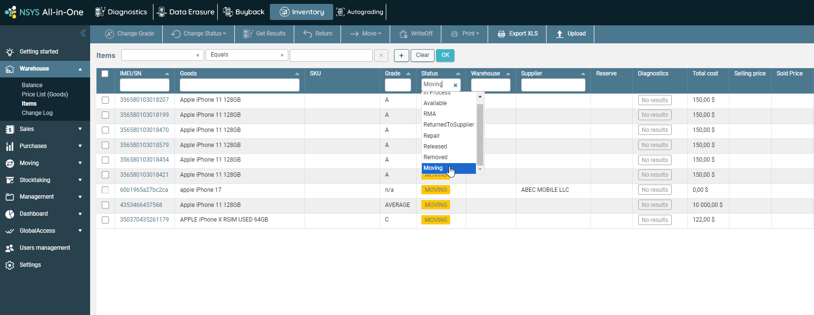Click the Getting started lightbulb icon
Screen dimensions: 814x315
[x=9, y=52]
